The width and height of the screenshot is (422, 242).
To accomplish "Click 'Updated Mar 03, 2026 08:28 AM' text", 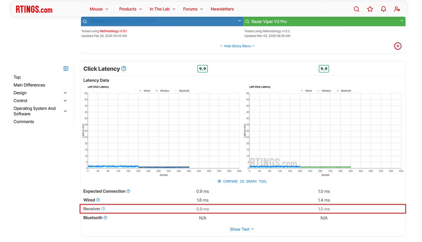I will point(267,36).
